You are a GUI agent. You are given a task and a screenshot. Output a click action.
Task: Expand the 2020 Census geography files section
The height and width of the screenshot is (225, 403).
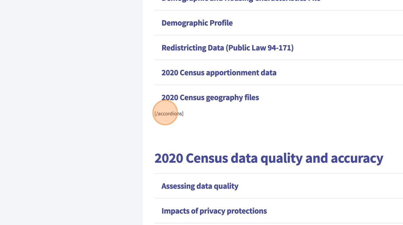210,97
